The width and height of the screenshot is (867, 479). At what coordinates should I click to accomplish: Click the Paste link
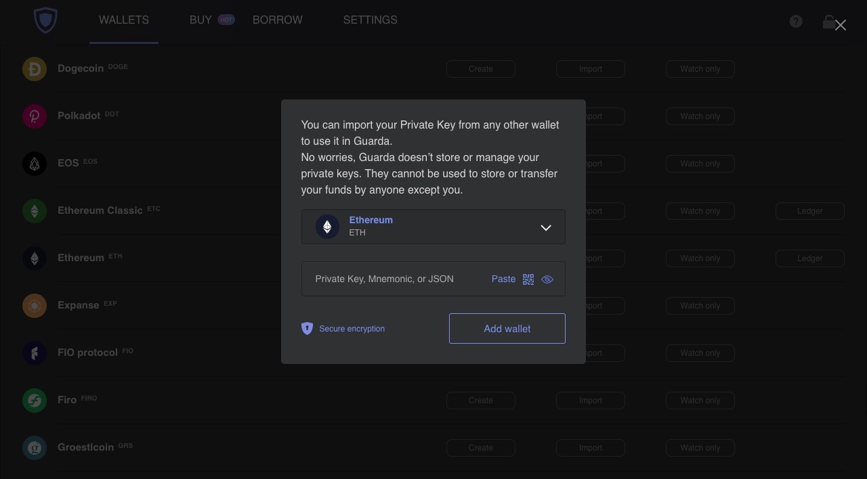(x=503, y=279)
